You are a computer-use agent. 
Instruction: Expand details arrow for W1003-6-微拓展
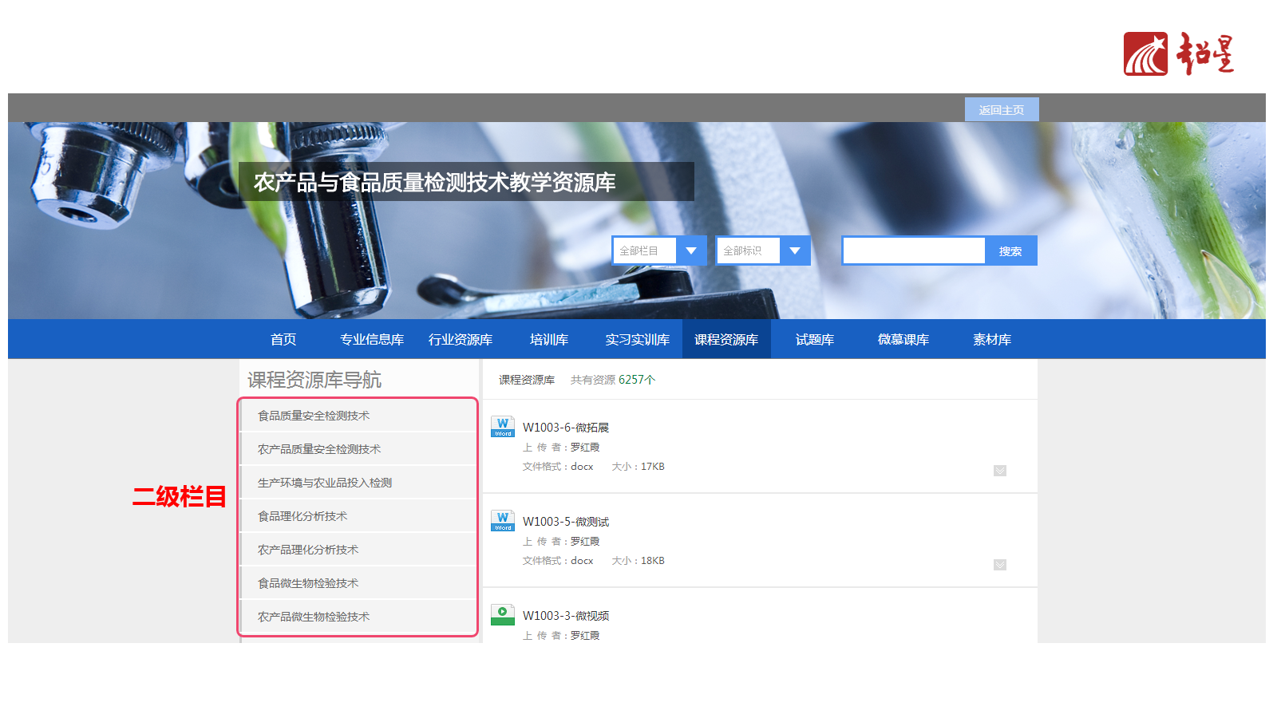click(x=1000, y=471)
